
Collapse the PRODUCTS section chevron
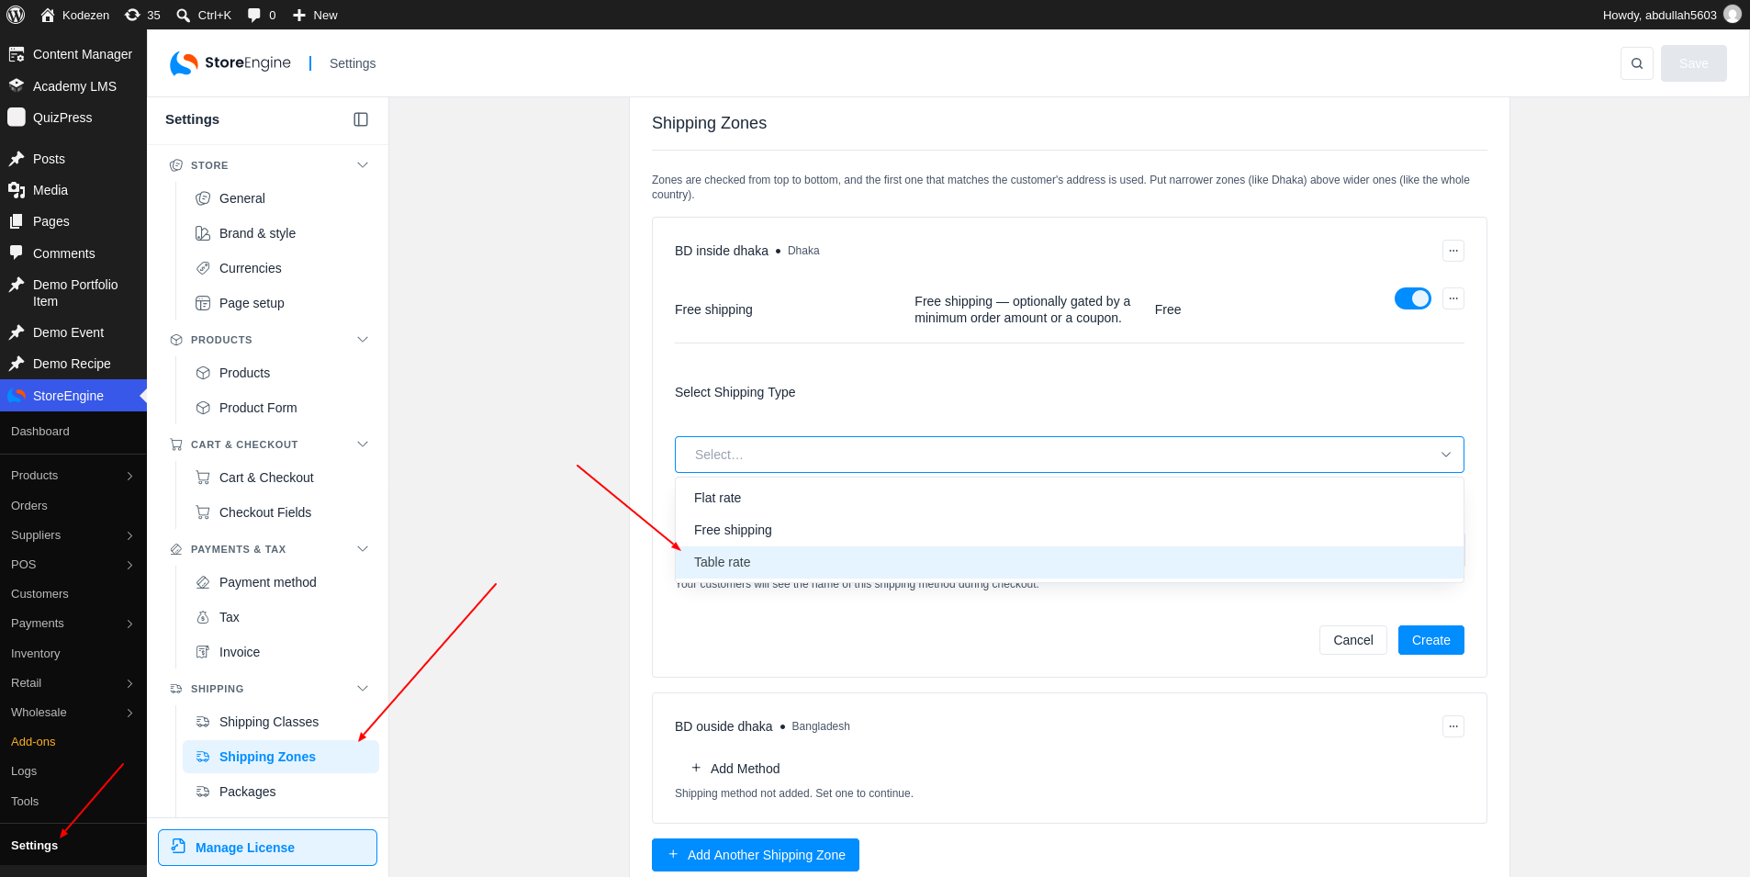363,340
